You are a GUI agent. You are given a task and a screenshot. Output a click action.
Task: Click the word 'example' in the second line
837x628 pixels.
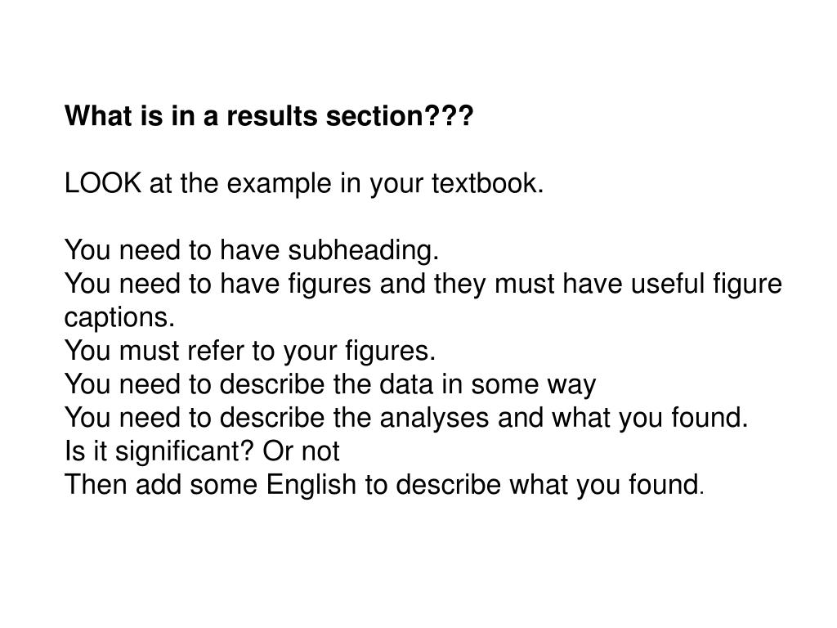click(x=280, y=184)
